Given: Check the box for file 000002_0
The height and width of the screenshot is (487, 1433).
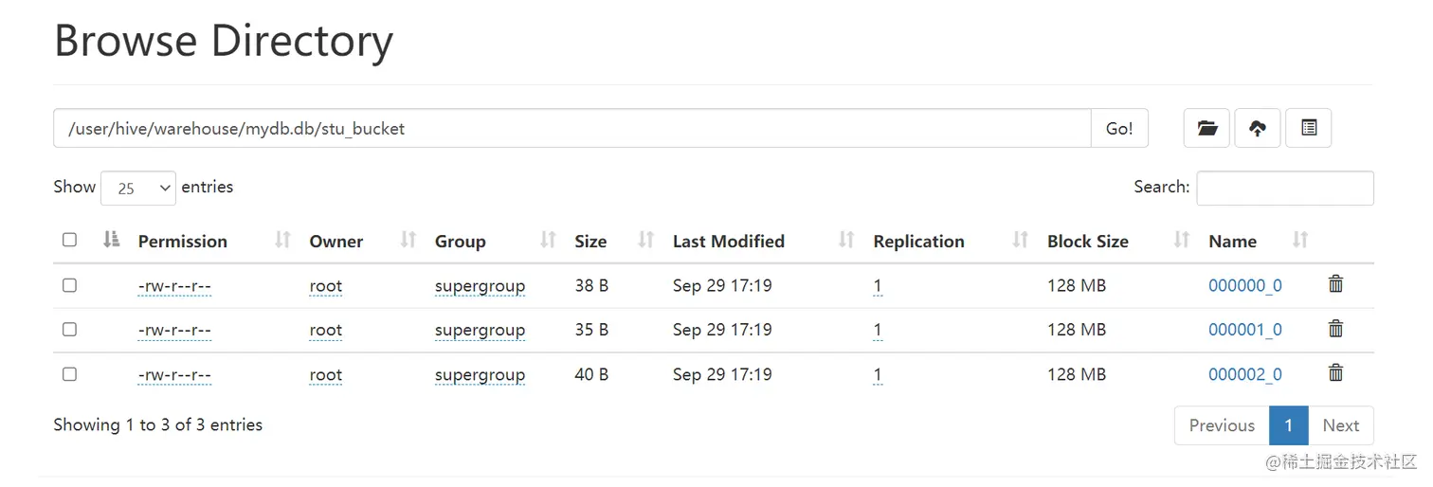Looking at the screenshot, I should coord(69,374).
